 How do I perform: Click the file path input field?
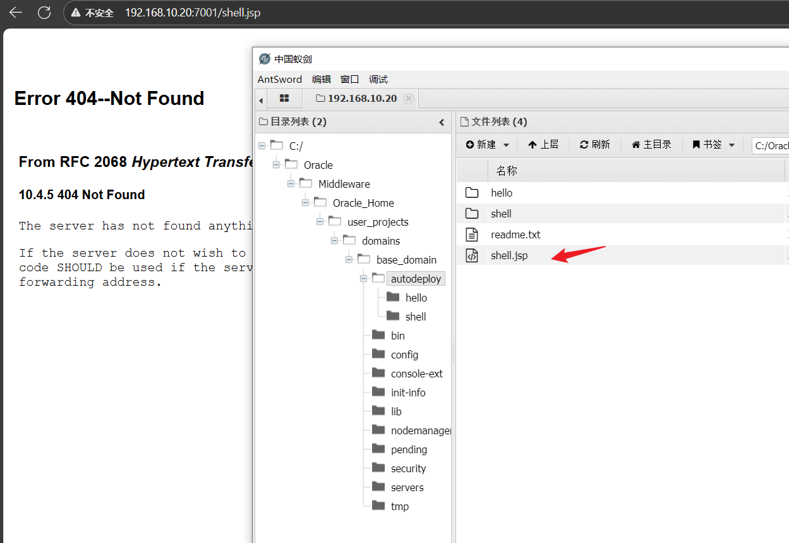770,145
